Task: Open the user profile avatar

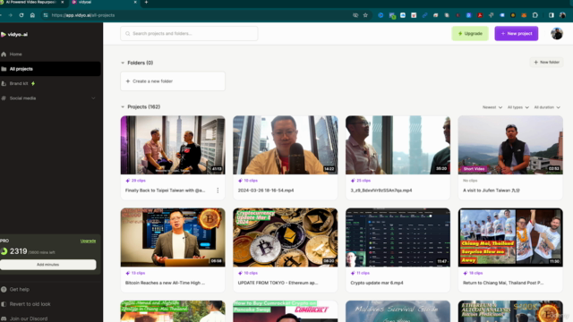Action: pyautogui.click(x=557, y=34)
